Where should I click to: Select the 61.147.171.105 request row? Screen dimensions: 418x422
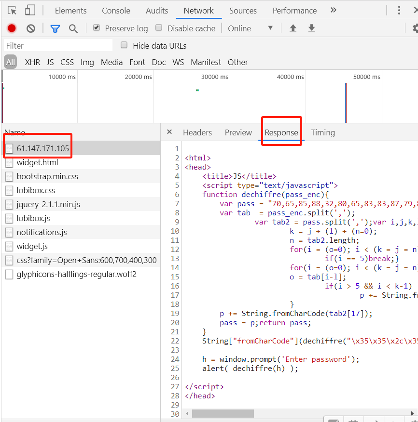point(81,148)
